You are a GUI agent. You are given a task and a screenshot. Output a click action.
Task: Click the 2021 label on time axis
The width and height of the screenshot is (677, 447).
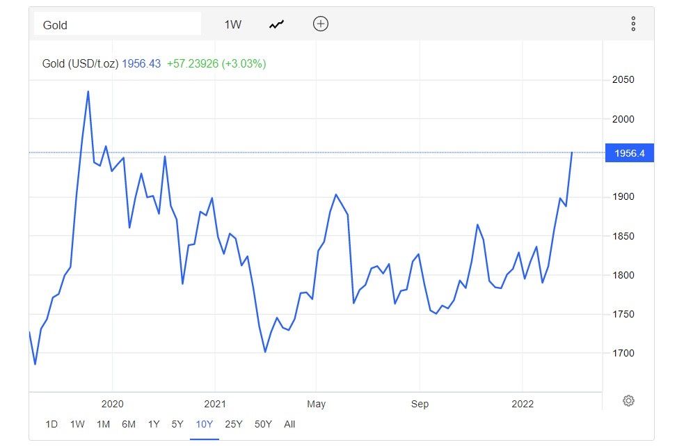215,404
